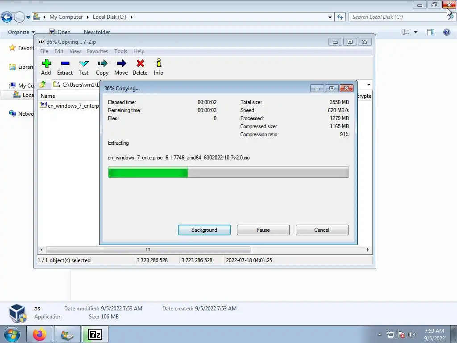The image size is (457, 343).
Task: Click the Add tool in 7-Zip
Action: pos(46,67)
